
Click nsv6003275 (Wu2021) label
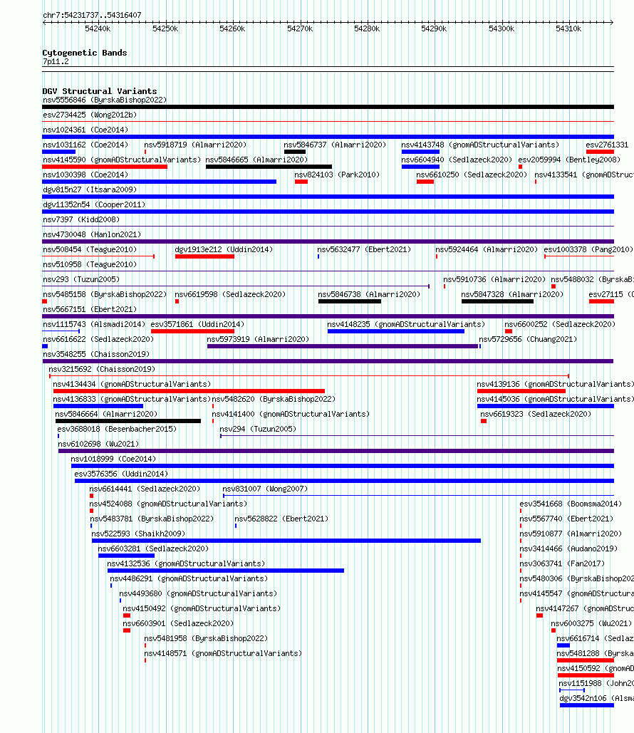click(591, 623)
